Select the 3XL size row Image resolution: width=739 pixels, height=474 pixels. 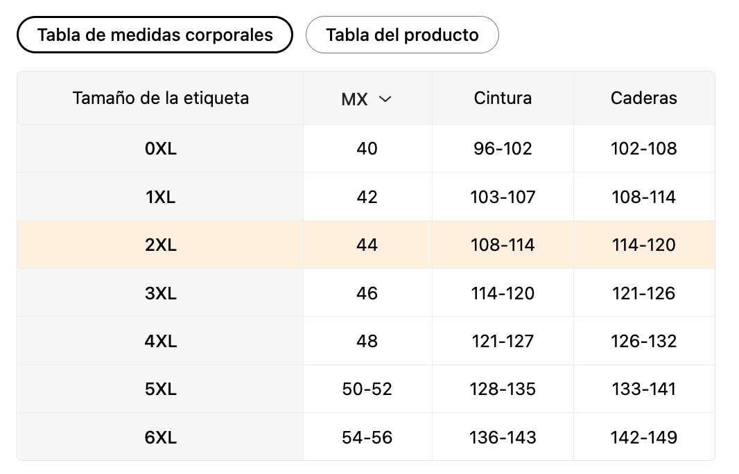pyautogui.click(x=366, y=293)
